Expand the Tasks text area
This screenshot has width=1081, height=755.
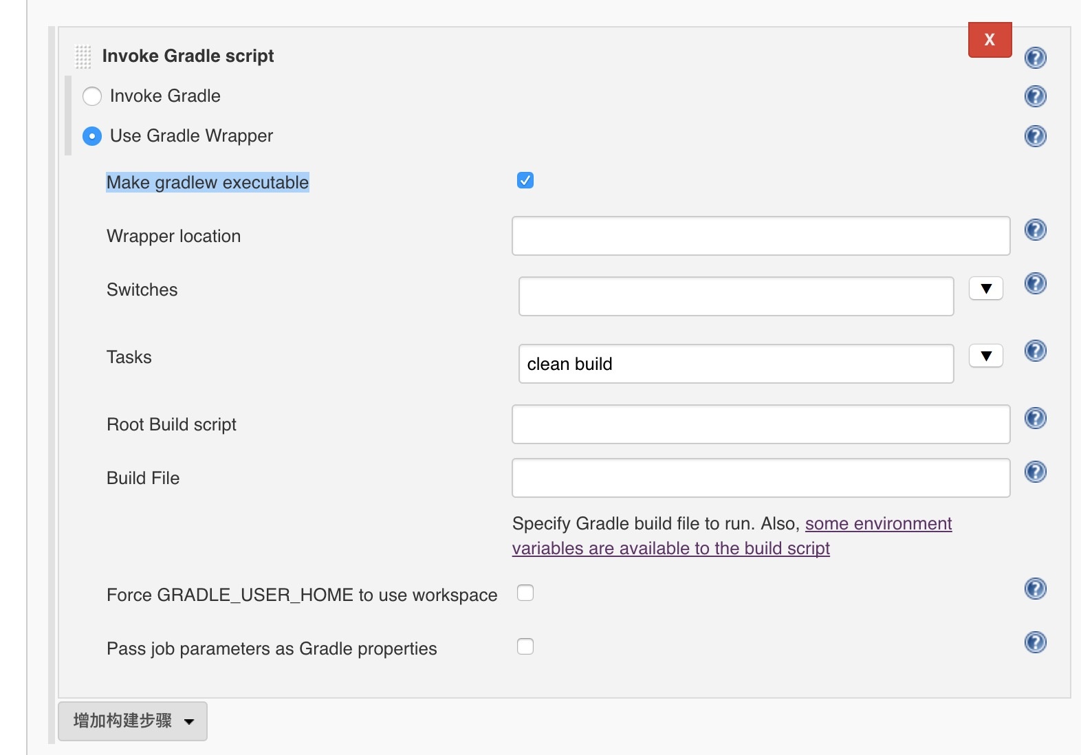click(x=986, y=355)
